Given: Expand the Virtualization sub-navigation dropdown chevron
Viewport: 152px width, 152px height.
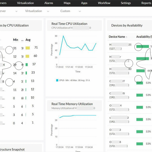Looking at the screenshot, I should pyautogui.click(x=48, y=11).
